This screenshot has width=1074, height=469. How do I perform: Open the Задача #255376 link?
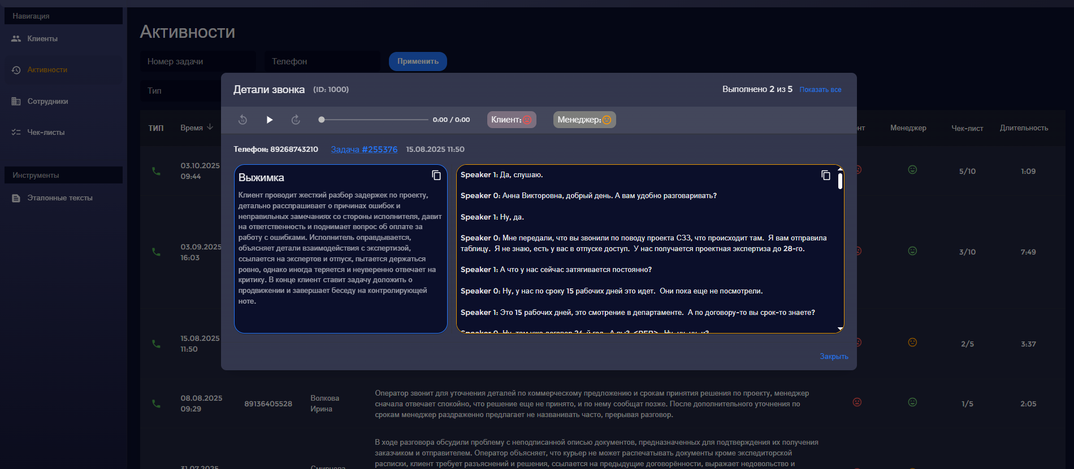(x=364, y=150)
